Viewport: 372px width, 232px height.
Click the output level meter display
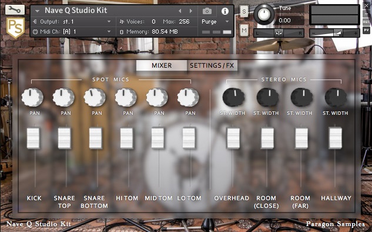click(334, 15)
